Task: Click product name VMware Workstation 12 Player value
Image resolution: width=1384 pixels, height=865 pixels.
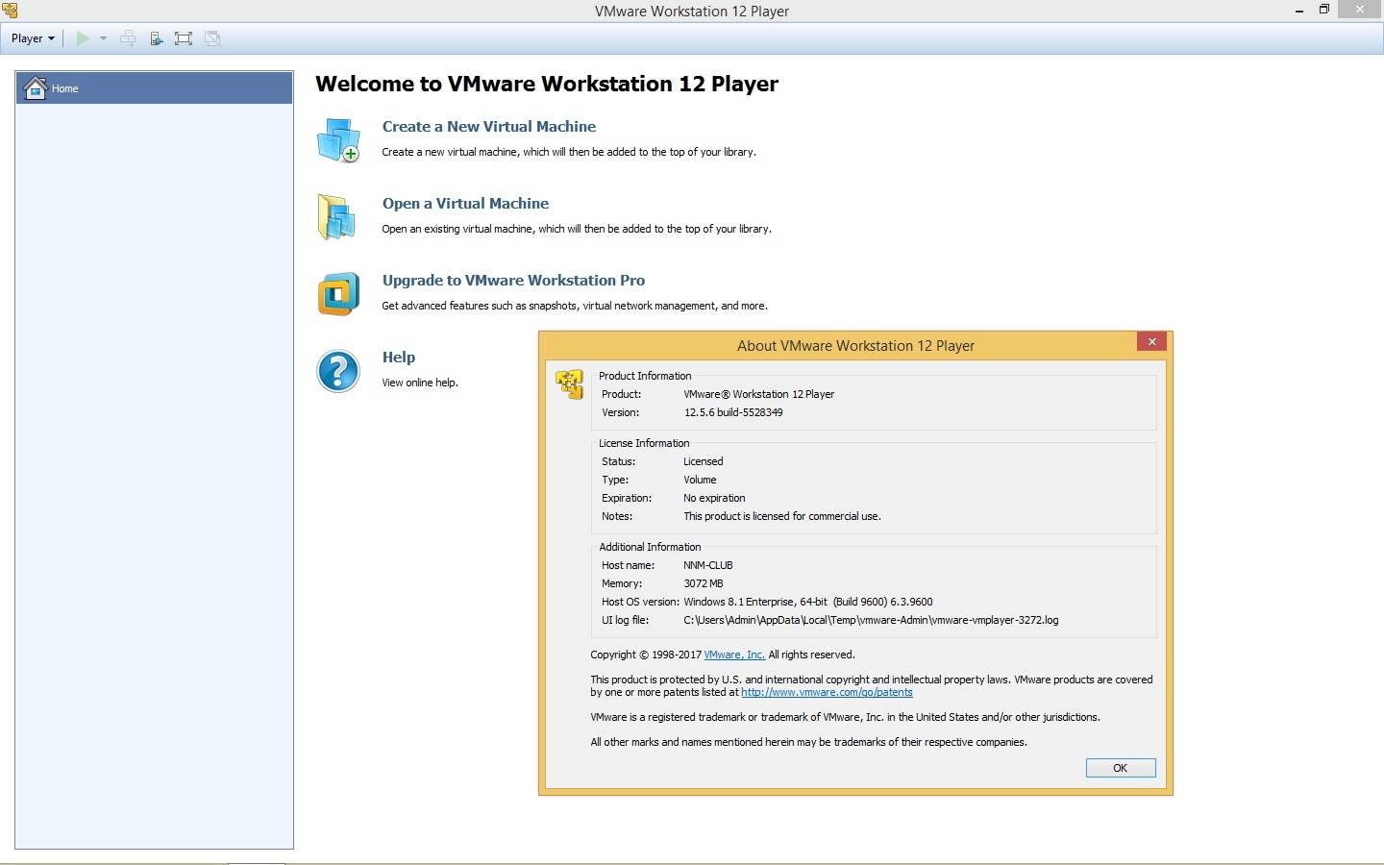Action: pos(759,394)
